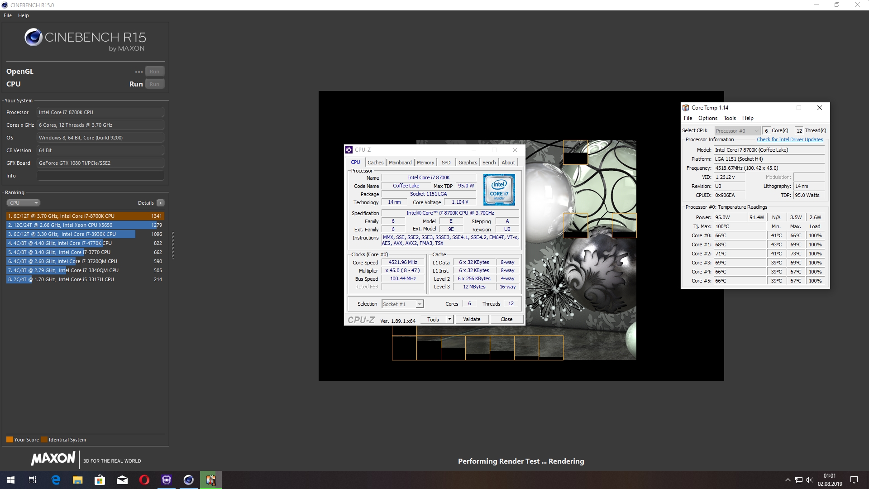Switch to CPU-Z via its taskbar icon
Screen dimensions: 869x489
coord(167,480)
